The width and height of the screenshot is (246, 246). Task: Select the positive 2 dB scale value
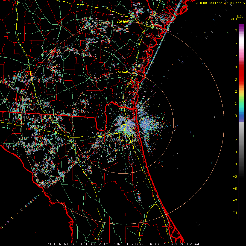pyautogui.click(x=236, y=92)
